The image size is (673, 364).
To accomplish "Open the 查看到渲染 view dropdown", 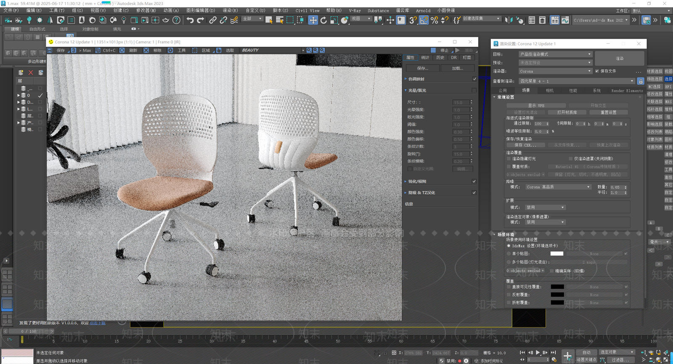I will coord(576,81).
